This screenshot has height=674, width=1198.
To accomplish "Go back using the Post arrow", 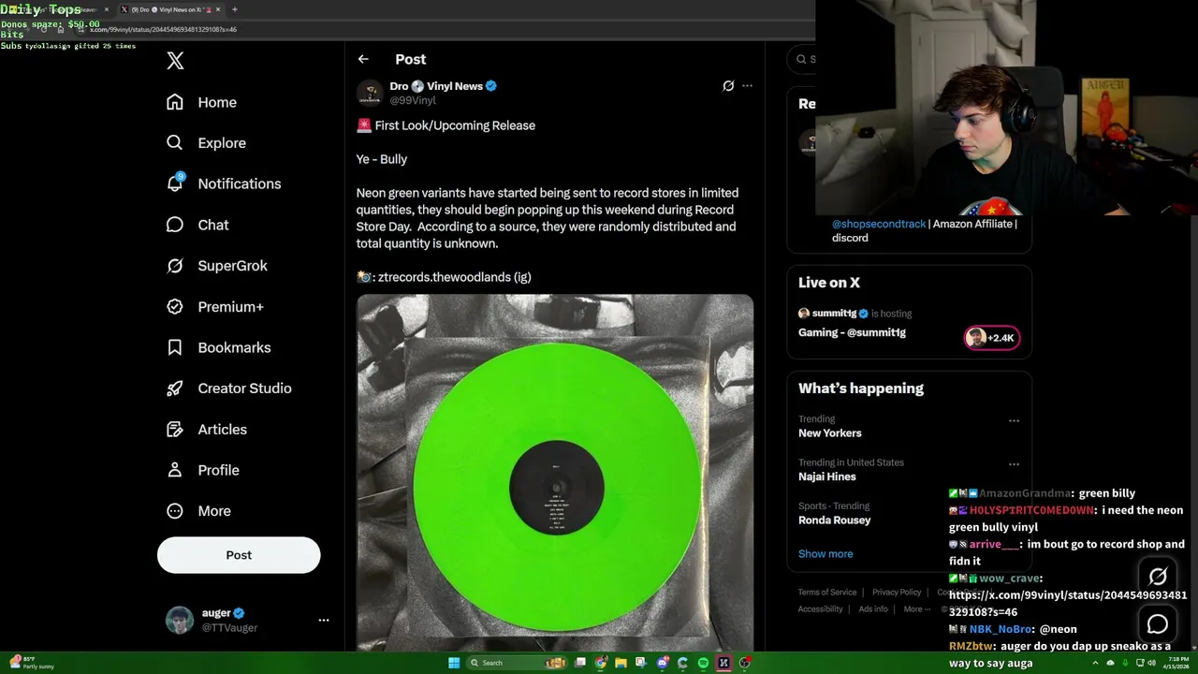I will (363, 59).
